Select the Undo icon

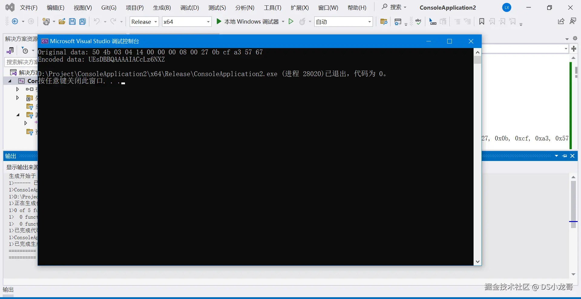click(x=97, y=21)
